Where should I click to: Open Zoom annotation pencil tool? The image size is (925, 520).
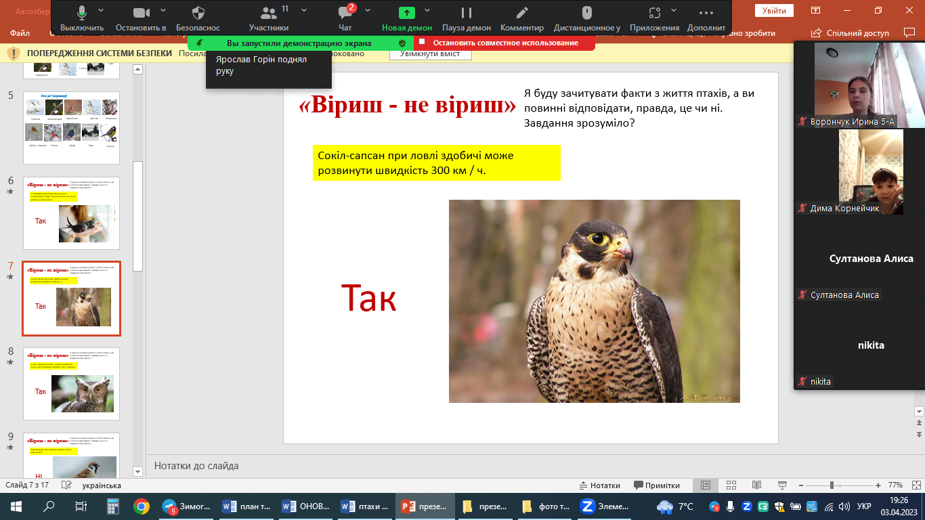point(522,18)
